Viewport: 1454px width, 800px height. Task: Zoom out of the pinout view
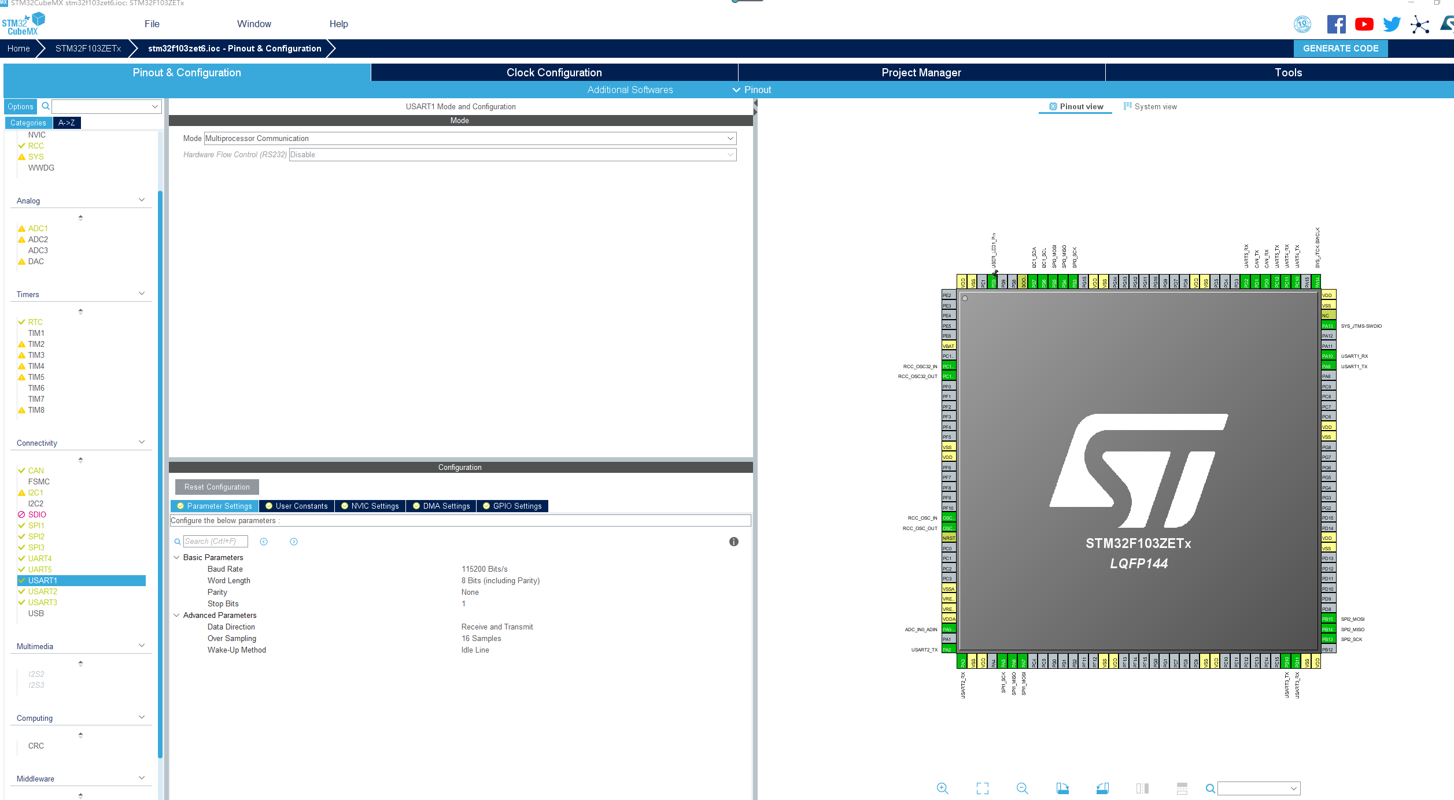pyautogui.click(x=1022, y=788)
